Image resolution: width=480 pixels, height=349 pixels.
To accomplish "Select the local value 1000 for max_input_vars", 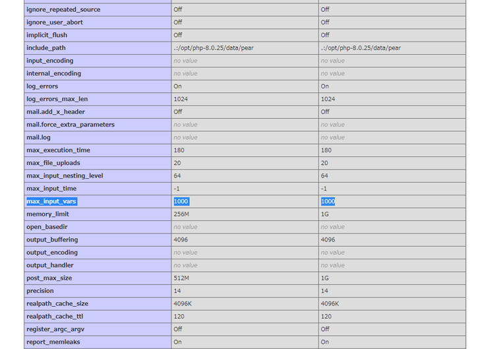I will tap(181, 201).
